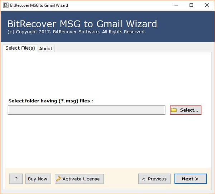Viewport: 215px width, 194px height.
Task: Go back with the Previous button
Action: [154, 179]
